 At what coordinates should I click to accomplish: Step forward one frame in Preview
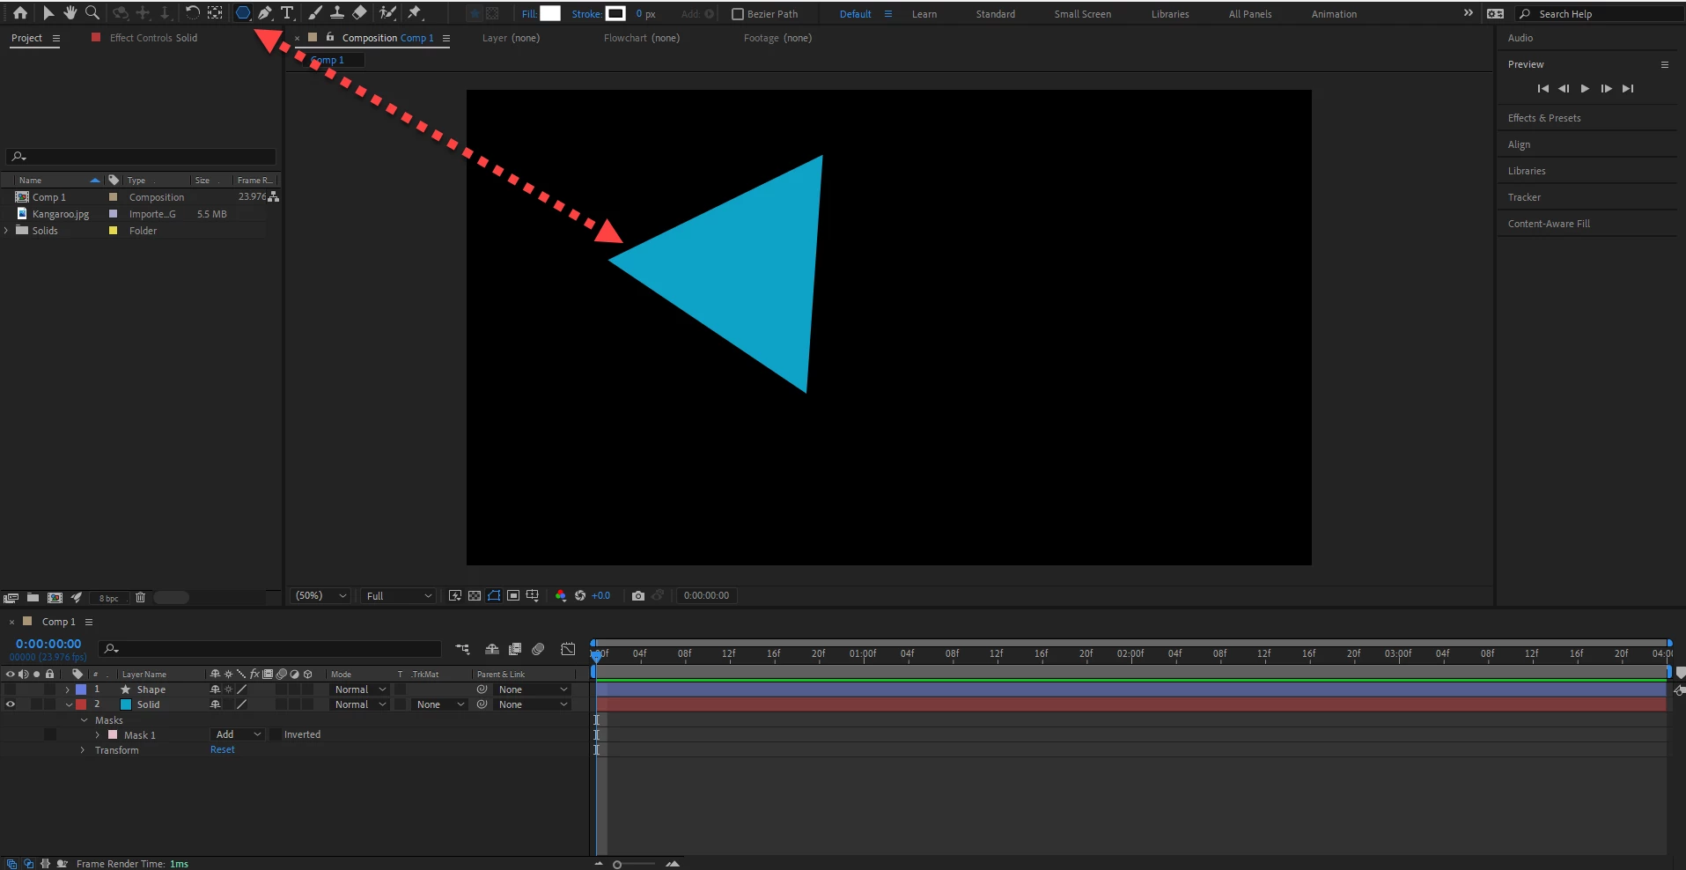[x=1606, y=88]
